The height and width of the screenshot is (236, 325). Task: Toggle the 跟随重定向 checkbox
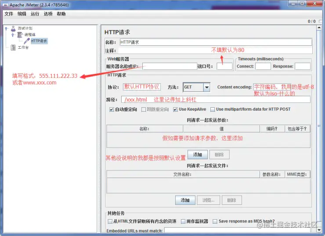[x=144, y=109]
